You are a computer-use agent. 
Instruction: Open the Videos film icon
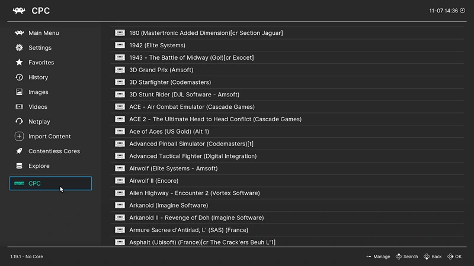[x=19, y=107]
